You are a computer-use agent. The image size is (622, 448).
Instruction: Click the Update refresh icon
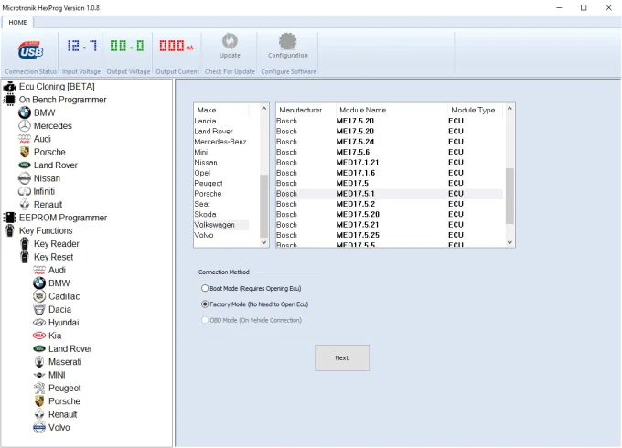tap(230, 40)
